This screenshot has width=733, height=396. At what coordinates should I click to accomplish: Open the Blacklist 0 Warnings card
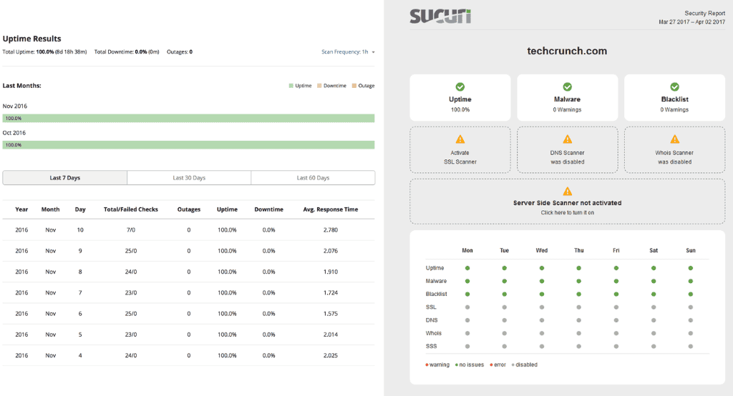674,98
